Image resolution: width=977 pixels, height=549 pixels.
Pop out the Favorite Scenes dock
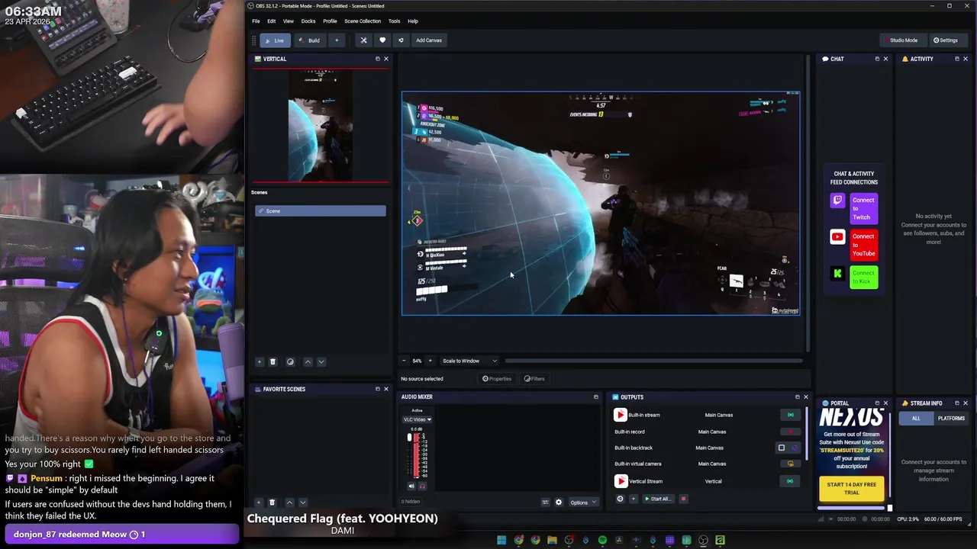click(x=377, y=389)
